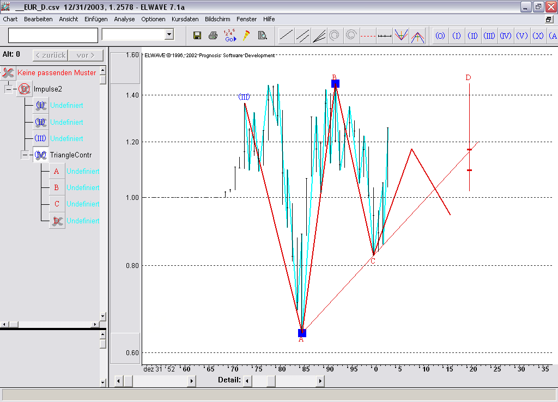Select wave B Undefiniert tree item
This screenshot has width=558, height=402.
[x=83, y=188]
